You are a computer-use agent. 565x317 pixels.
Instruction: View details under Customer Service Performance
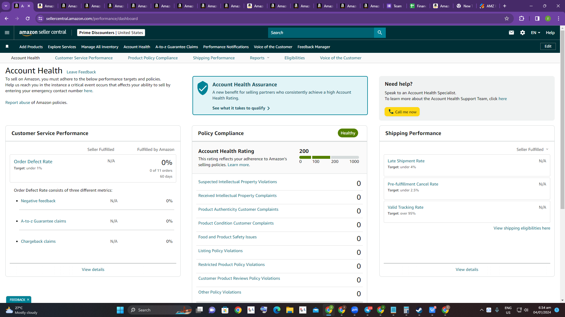pyautogui.click(x=93, y=269)
